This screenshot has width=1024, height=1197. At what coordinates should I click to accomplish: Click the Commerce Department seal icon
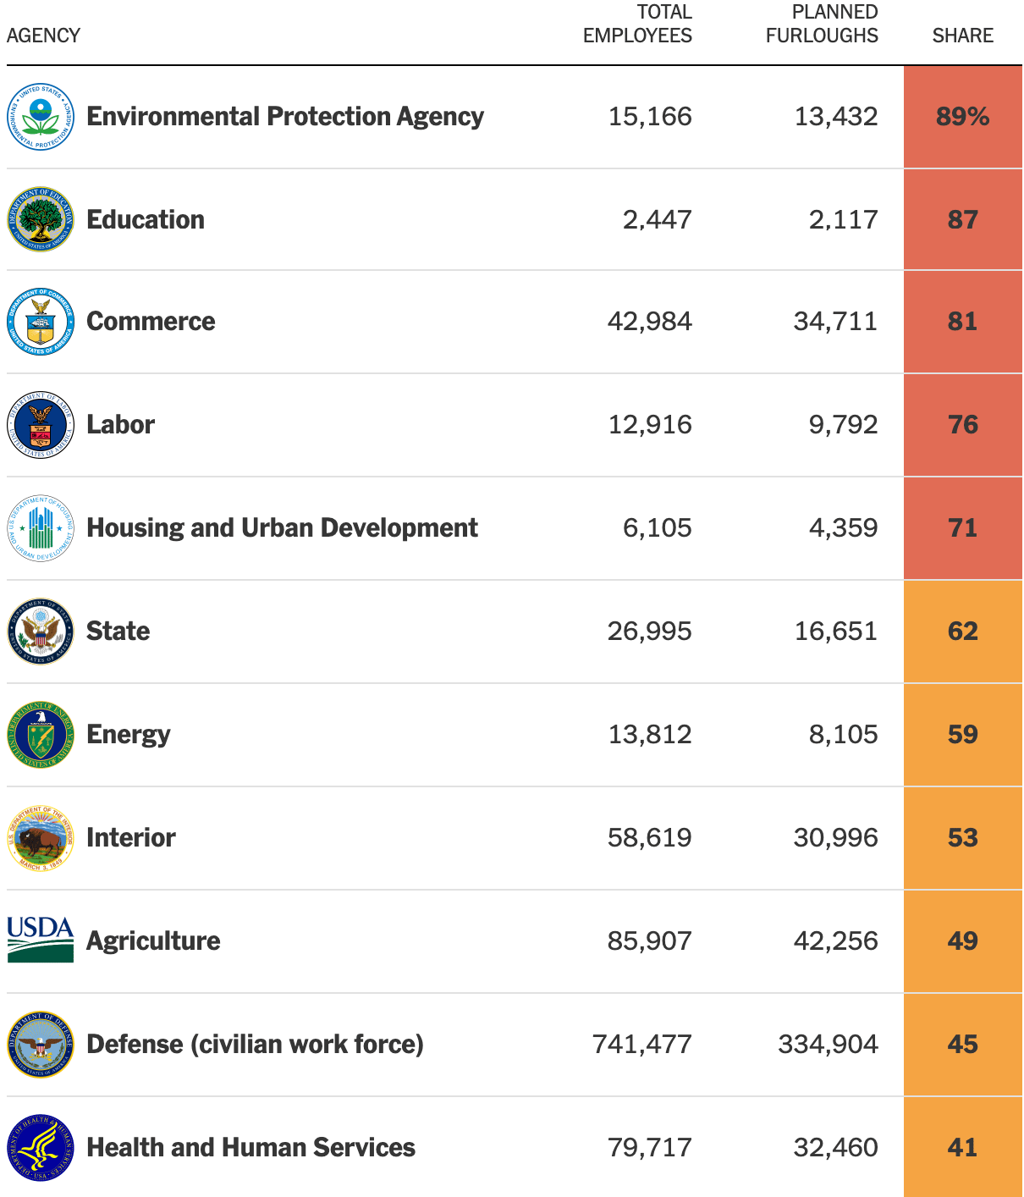point(41,322)
